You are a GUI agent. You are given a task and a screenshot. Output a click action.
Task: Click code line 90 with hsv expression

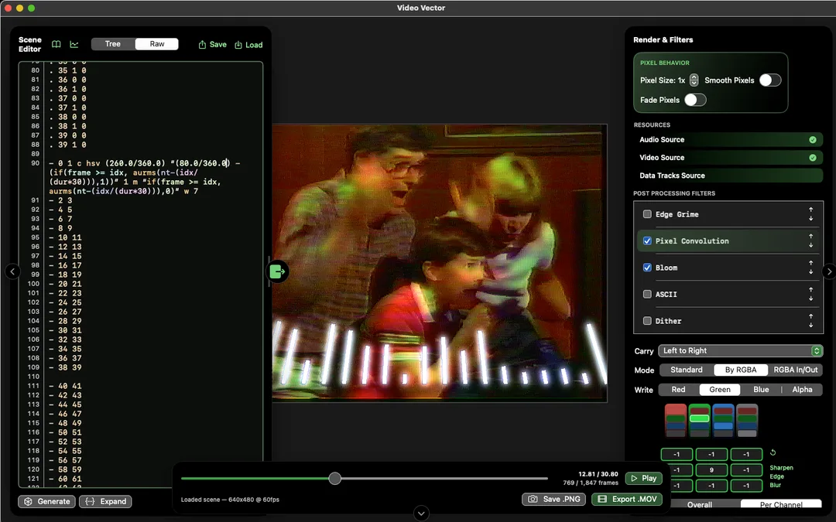pos(144,177)
